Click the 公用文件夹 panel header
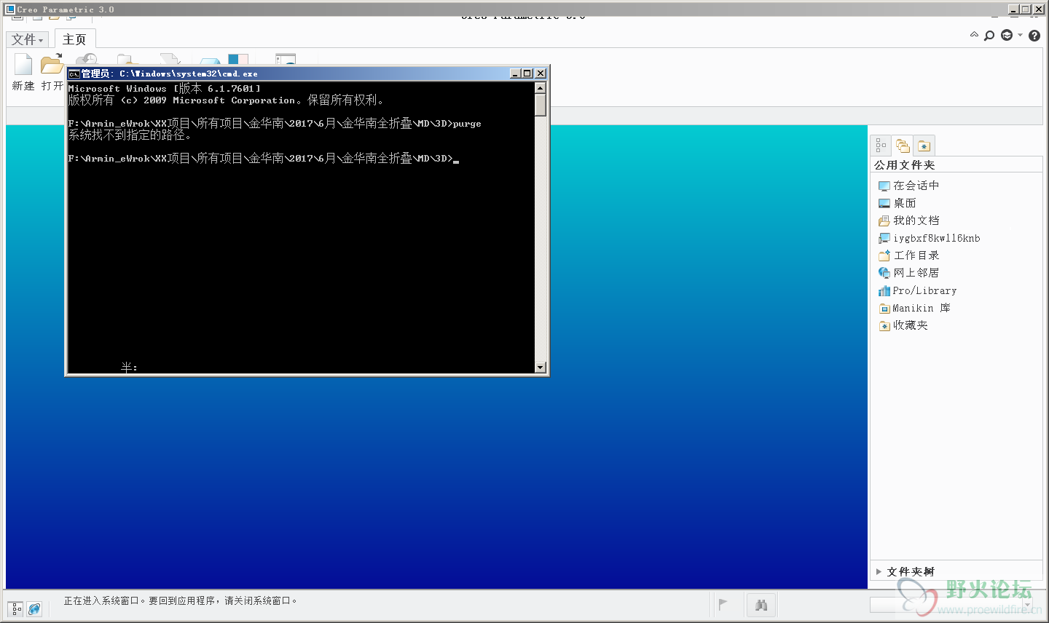 point(905,165)
